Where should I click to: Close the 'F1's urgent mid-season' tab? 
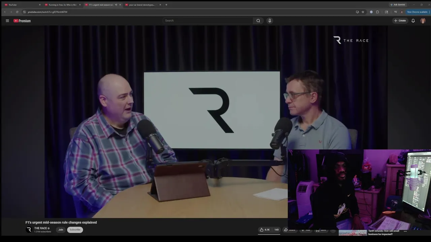tap(120, 5)
